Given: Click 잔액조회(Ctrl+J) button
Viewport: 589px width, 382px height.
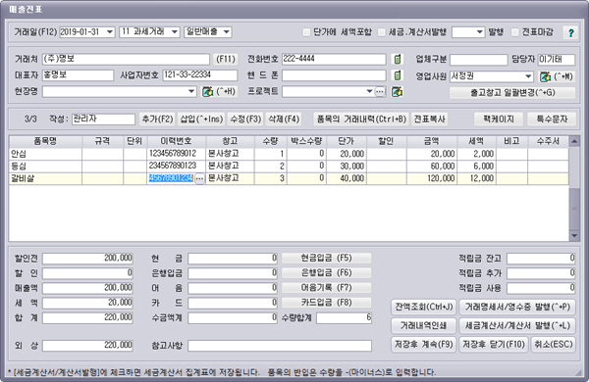Looking at the screenshot, I should 424,307.
